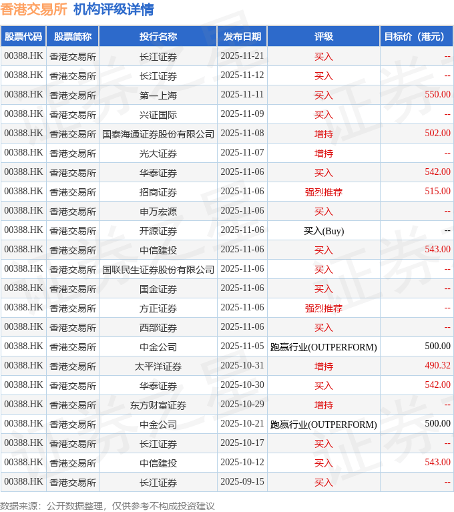
Task: Click the date 2025-11-07
Action: 242,152
